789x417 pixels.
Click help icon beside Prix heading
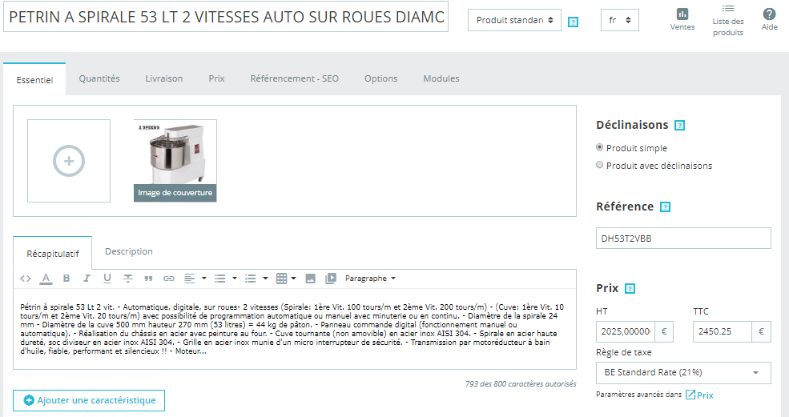(x=630, y=289)
